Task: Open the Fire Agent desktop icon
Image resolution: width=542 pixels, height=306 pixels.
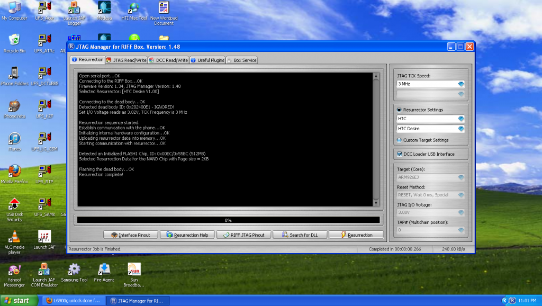Action: (x=104, y=273)
